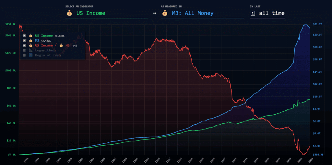Open the all time range selector

[267, 13]
